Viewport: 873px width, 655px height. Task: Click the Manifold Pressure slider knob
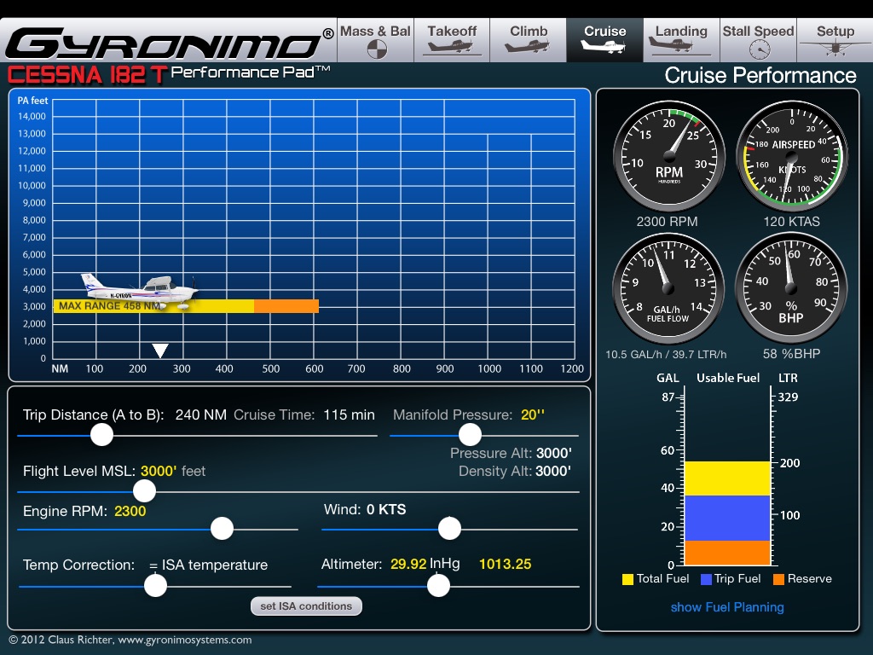tap(471, 435)
